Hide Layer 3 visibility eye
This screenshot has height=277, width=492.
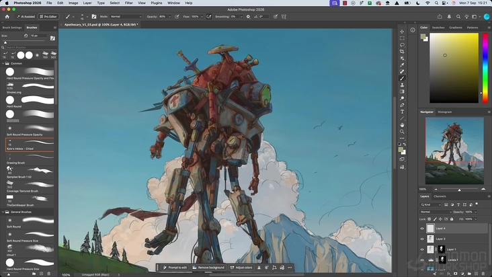[x=422, y=239]
